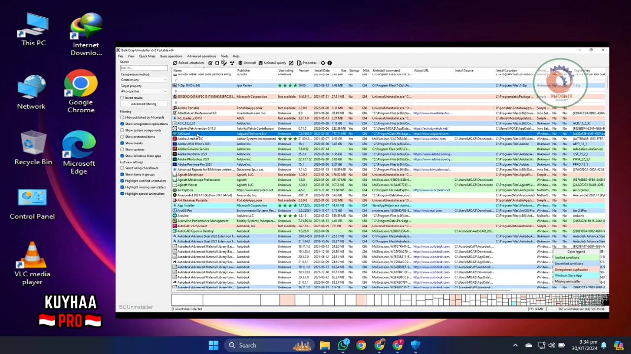This screenshot has height=354, width=631.
Task: Open the Help menu
Action: pos(236,56)
